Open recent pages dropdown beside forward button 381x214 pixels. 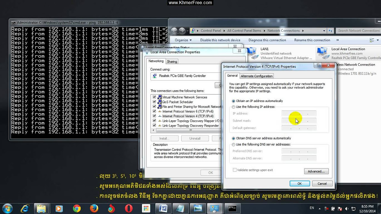click(188, 31)
